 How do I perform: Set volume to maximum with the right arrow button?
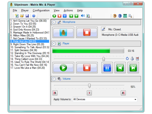(123, 93)
